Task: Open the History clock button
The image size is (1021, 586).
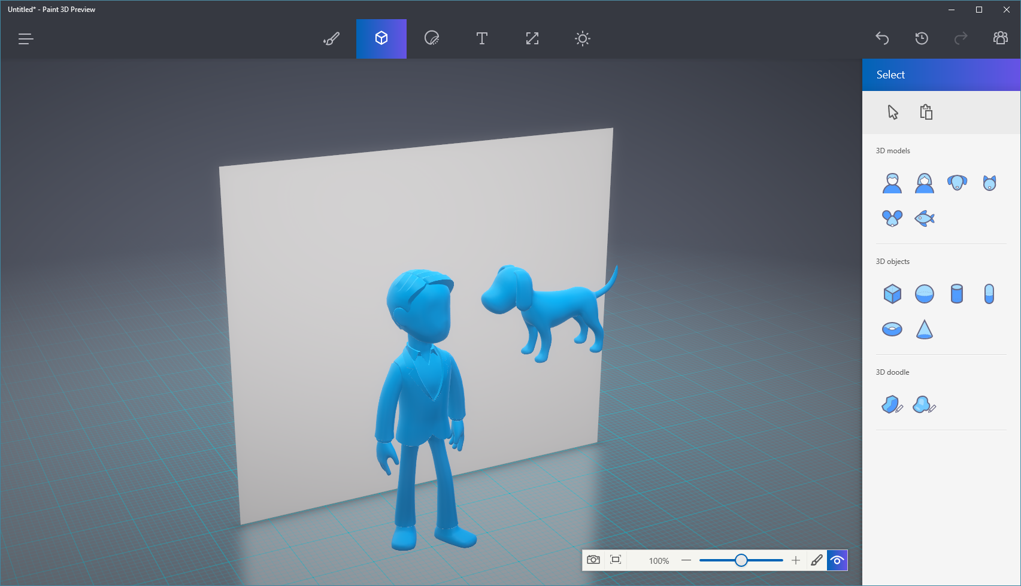Action: (922, 38)
